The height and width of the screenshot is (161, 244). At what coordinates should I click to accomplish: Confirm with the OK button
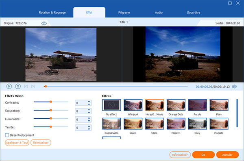tap(203, 154)
